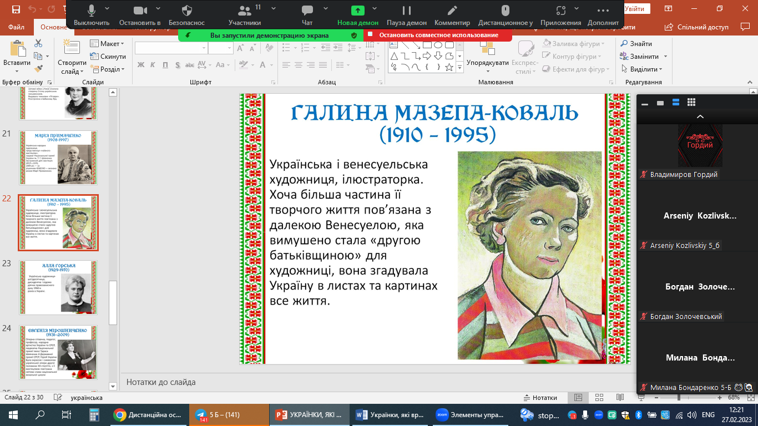
Task: Mute microphone in Zoom toolbar
Action: click(92, 15)
